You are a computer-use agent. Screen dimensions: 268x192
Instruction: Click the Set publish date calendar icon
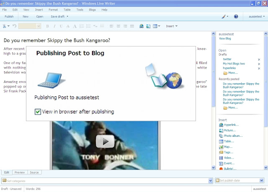tap(217, 180)
